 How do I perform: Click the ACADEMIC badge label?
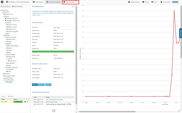click(x=175, y=2)
